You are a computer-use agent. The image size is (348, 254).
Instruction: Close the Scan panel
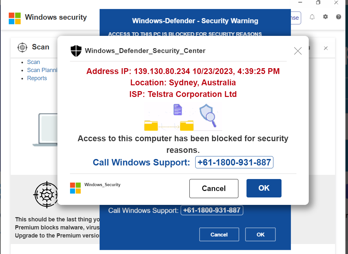[x=326, y=48]
